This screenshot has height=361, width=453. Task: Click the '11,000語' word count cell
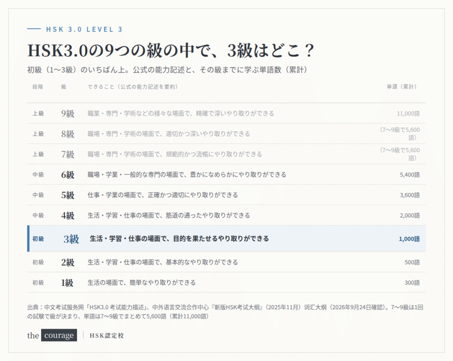point(408,114)
